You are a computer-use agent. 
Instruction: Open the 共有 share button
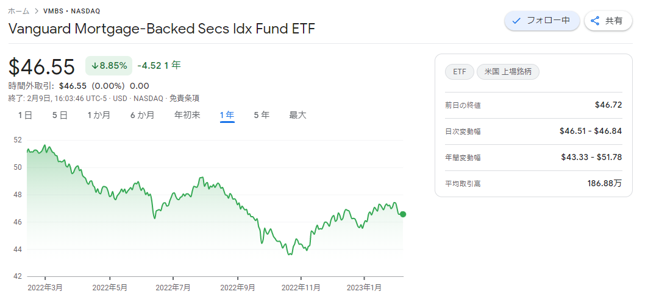coord(608,21)
